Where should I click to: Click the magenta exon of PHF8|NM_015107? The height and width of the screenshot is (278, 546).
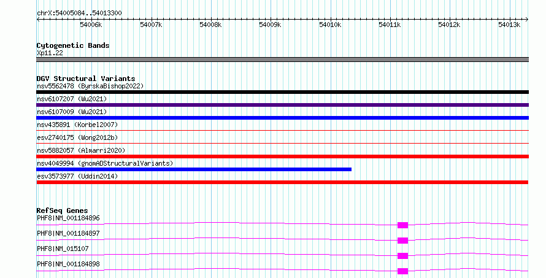[x=402, y=256]
